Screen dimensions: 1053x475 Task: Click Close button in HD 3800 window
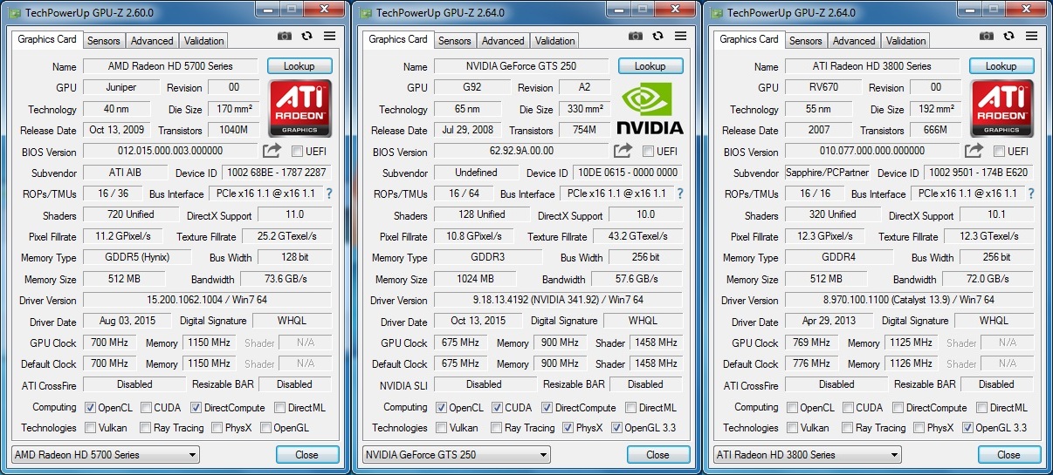tap(1008, 455)
